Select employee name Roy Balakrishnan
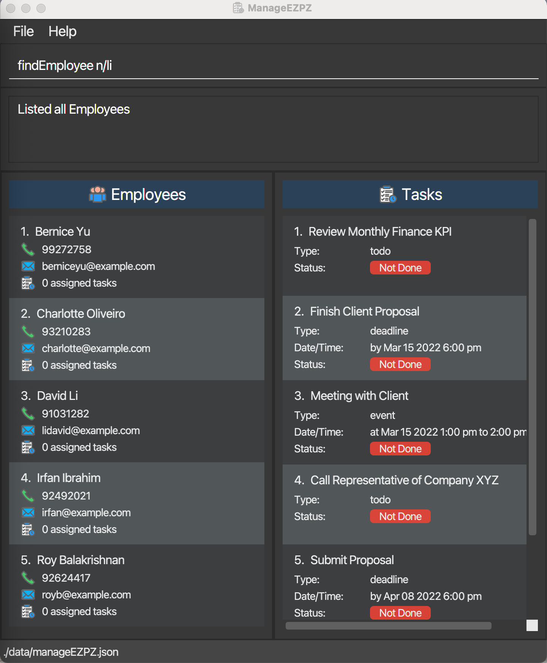The width and height of the screenshot is (547, 663). point(81,560)
